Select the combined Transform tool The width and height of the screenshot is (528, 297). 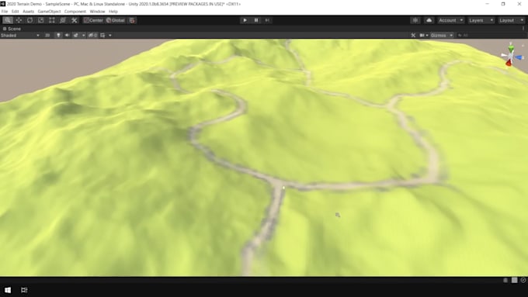click(x=63, y=20)
